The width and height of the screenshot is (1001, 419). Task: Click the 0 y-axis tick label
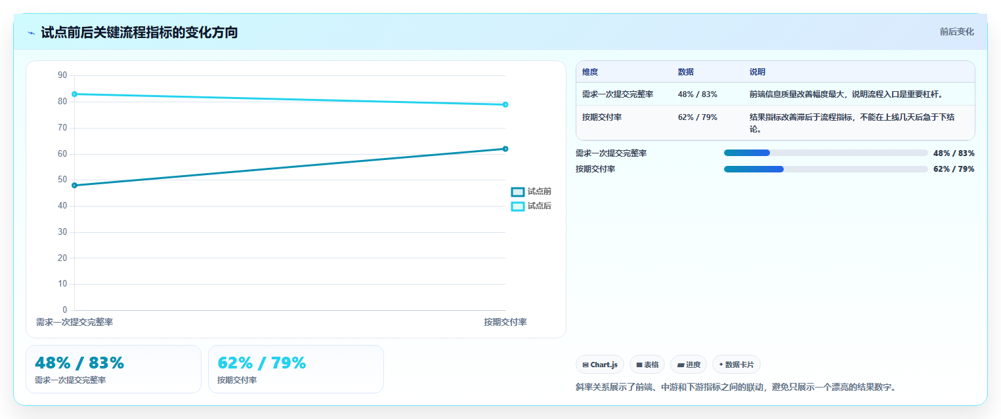pyautogui.click(x=65, y=310)
